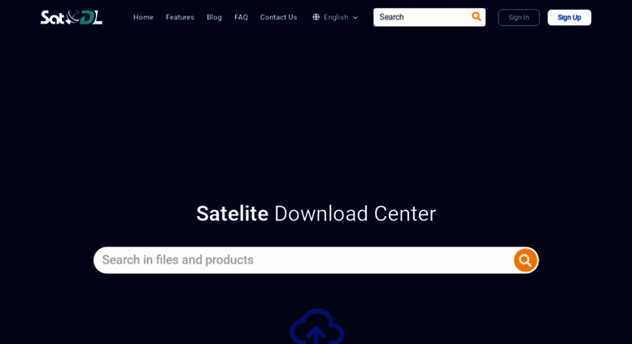
Task: Expand the English language dropdown
Action: click(x=335, y=17)
